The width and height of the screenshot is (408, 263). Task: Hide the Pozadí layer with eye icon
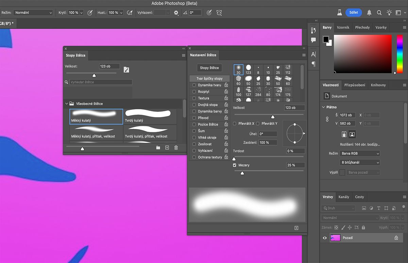pos(324,238)
